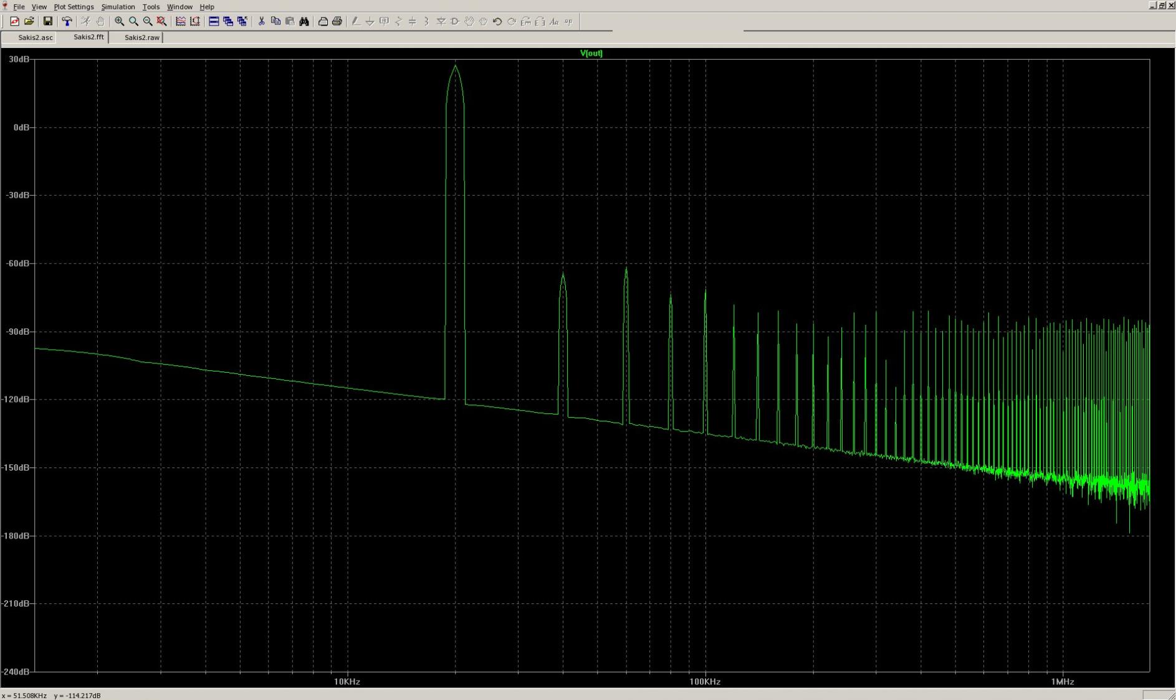Click the Print Setup icon

tap(323, 22)
